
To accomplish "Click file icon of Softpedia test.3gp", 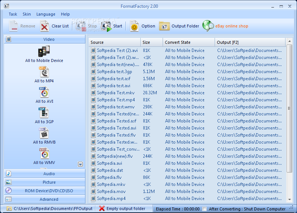I will click(93, 71).
